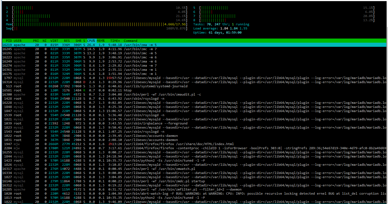Select the zmfilter.pl --filter_id=2 process row

click(194, 189)
